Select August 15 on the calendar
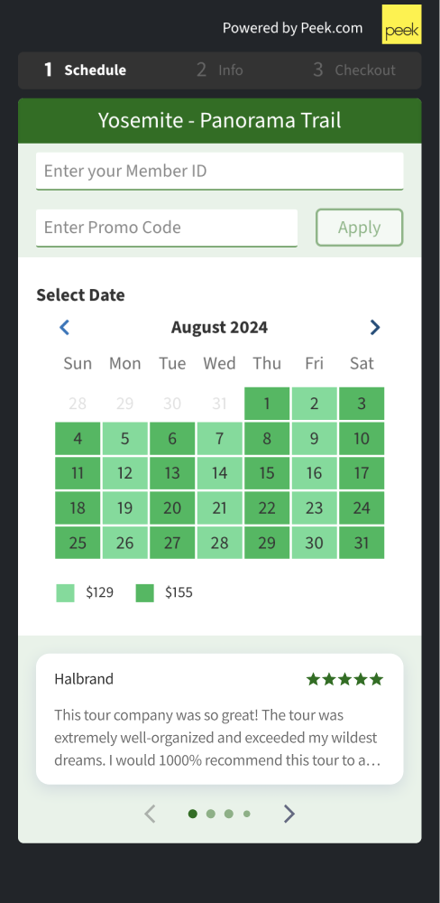 click(x=267, y=473)
